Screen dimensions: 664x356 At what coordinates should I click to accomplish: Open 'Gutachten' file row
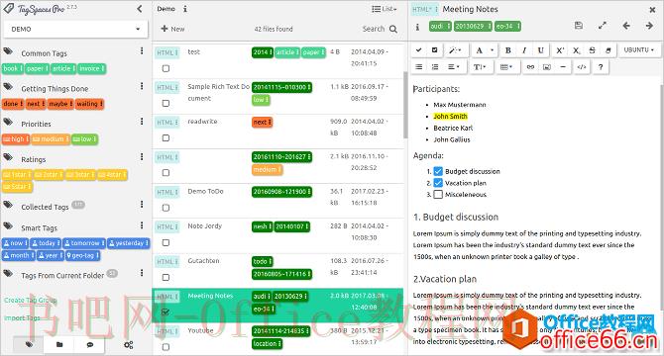click(x=277, y=271)
